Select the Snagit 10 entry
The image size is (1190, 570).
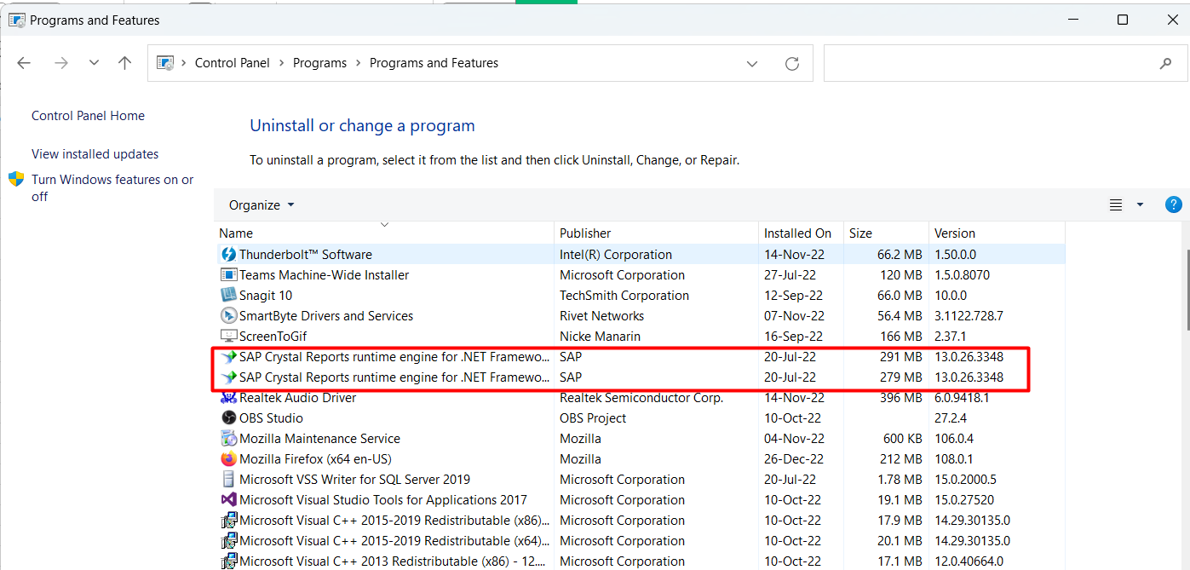click(266, 296)
